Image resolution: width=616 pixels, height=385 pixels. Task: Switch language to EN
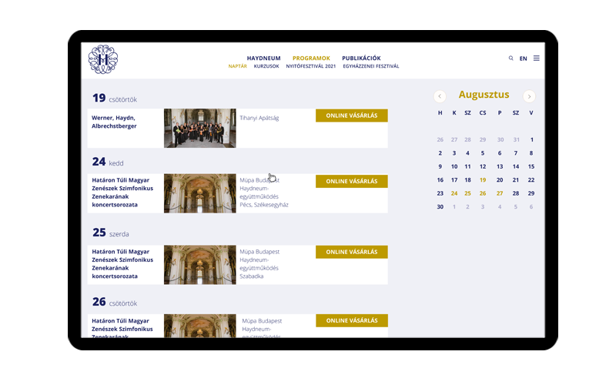(524, 59)
